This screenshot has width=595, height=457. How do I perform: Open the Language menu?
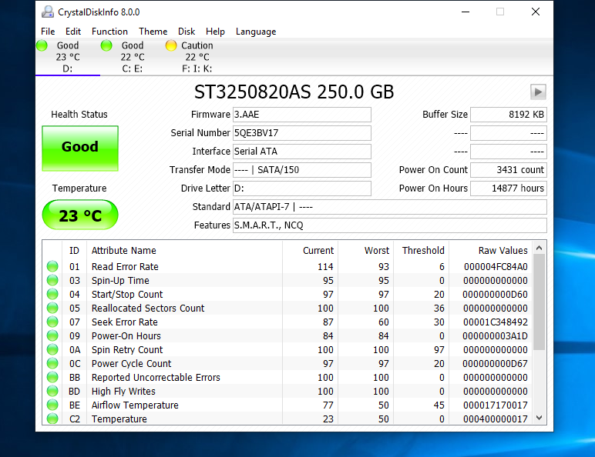tap(256, 32)
